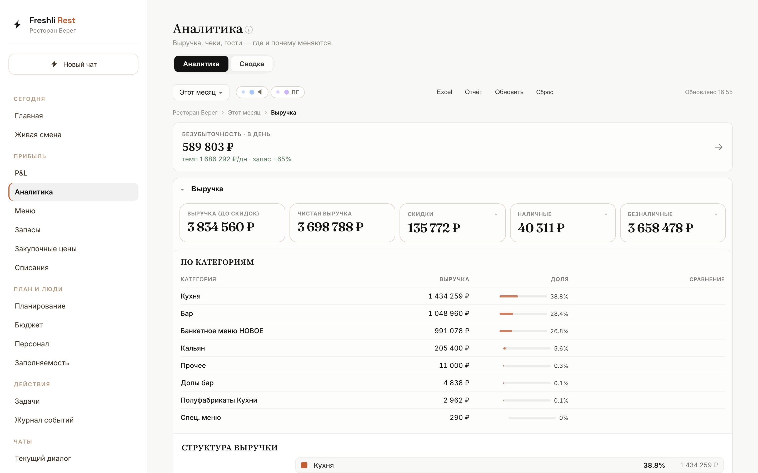Open the Выручка (до скидок) card
The height and width of the screenshot is (473, 758).
coord(232,223)
